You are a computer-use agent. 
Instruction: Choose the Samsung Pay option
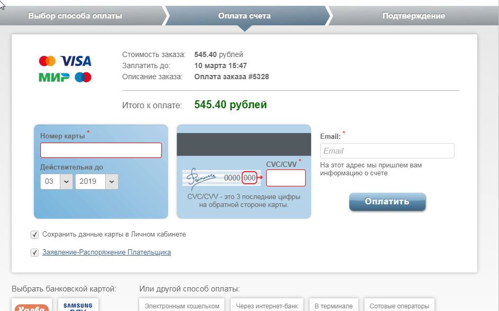78,305
